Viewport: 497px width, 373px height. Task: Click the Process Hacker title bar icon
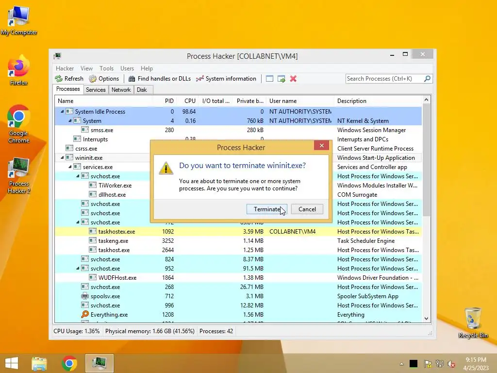[x=57, y=56]
